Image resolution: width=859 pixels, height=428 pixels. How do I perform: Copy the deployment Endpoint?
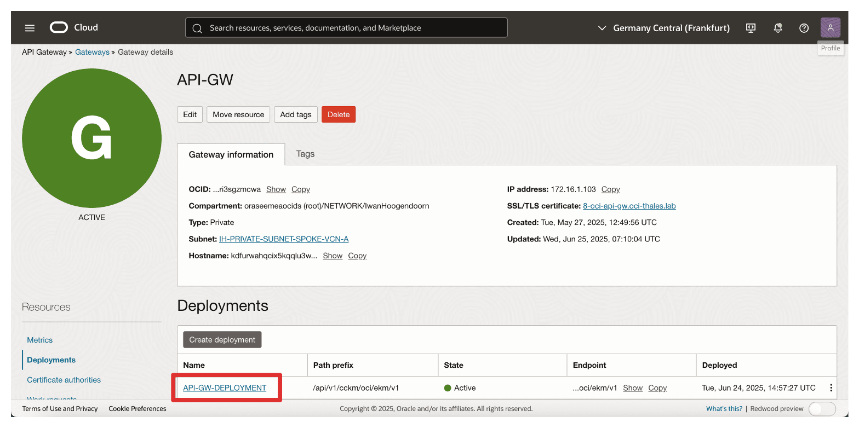pyautogui.click(x=657, y=388)
